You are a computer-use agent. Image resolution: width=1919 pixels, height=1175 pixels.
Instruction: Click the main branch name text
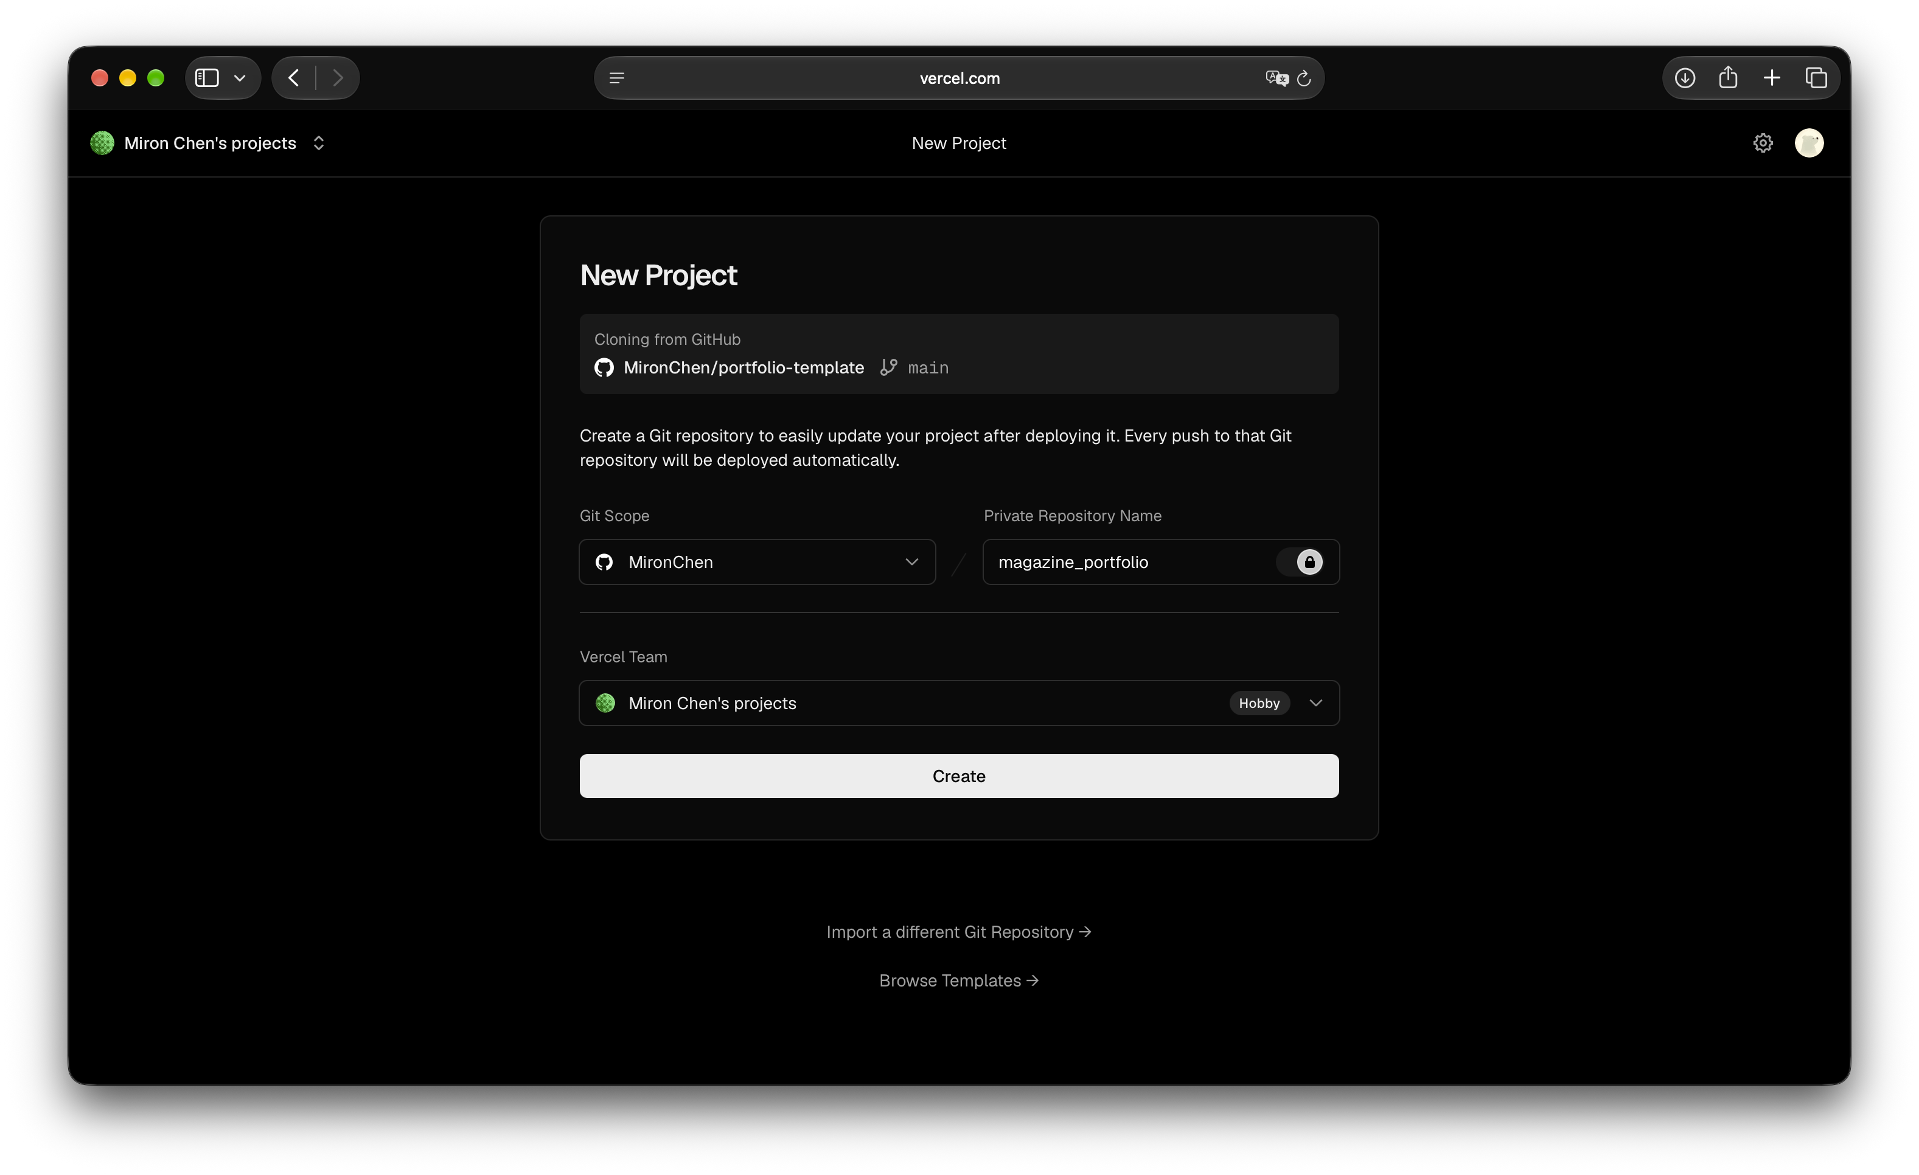(x=928, y=367)
